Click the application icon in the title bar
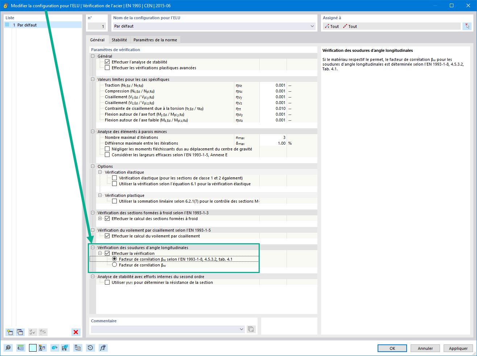The width and height of the screenshot is (477, 356). (5, 5)
